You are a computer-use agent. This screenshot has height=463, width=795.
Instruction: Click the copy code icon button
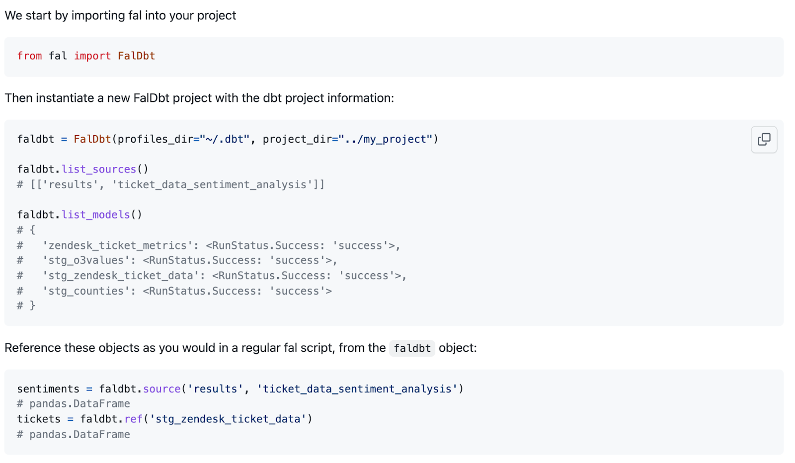pos(764,140)
